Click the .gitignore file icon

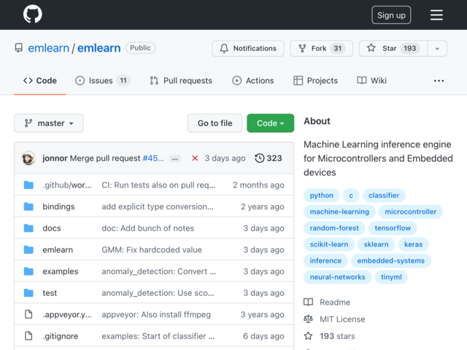click(28, 335)
